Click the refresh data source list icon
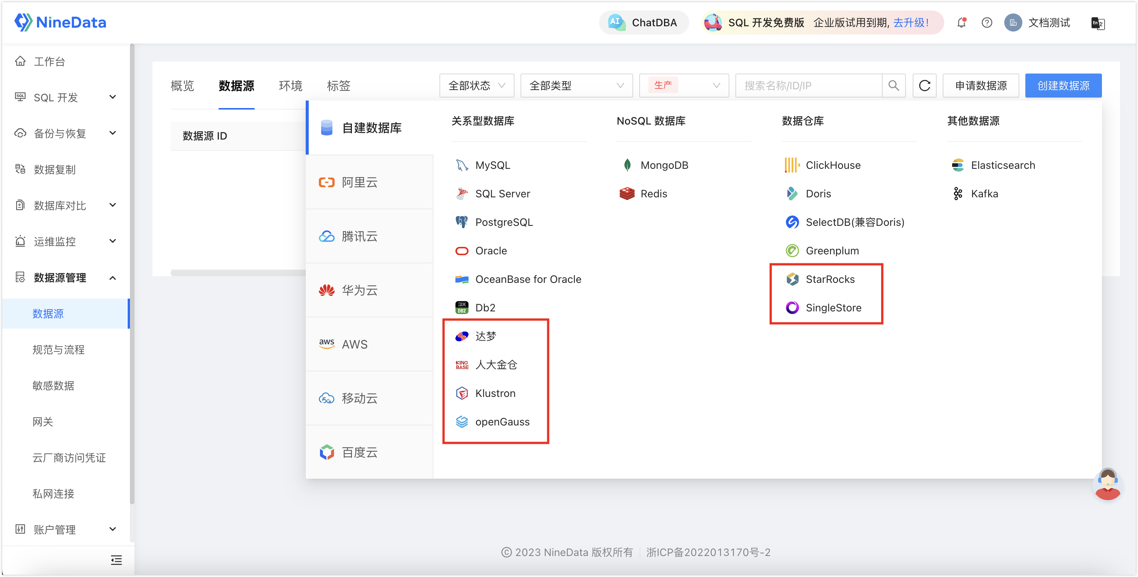This screenshot has width=1138, height=577. pos(924,86)
